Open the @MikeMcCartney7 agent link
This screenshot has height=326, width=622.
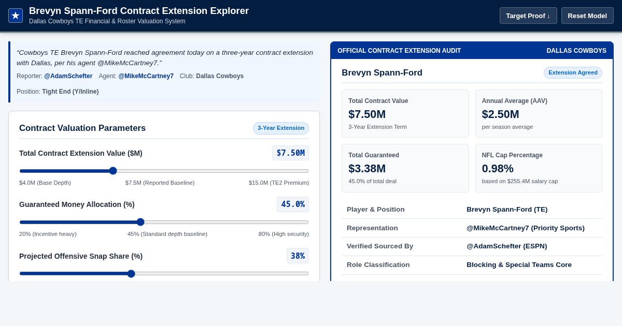146,76
